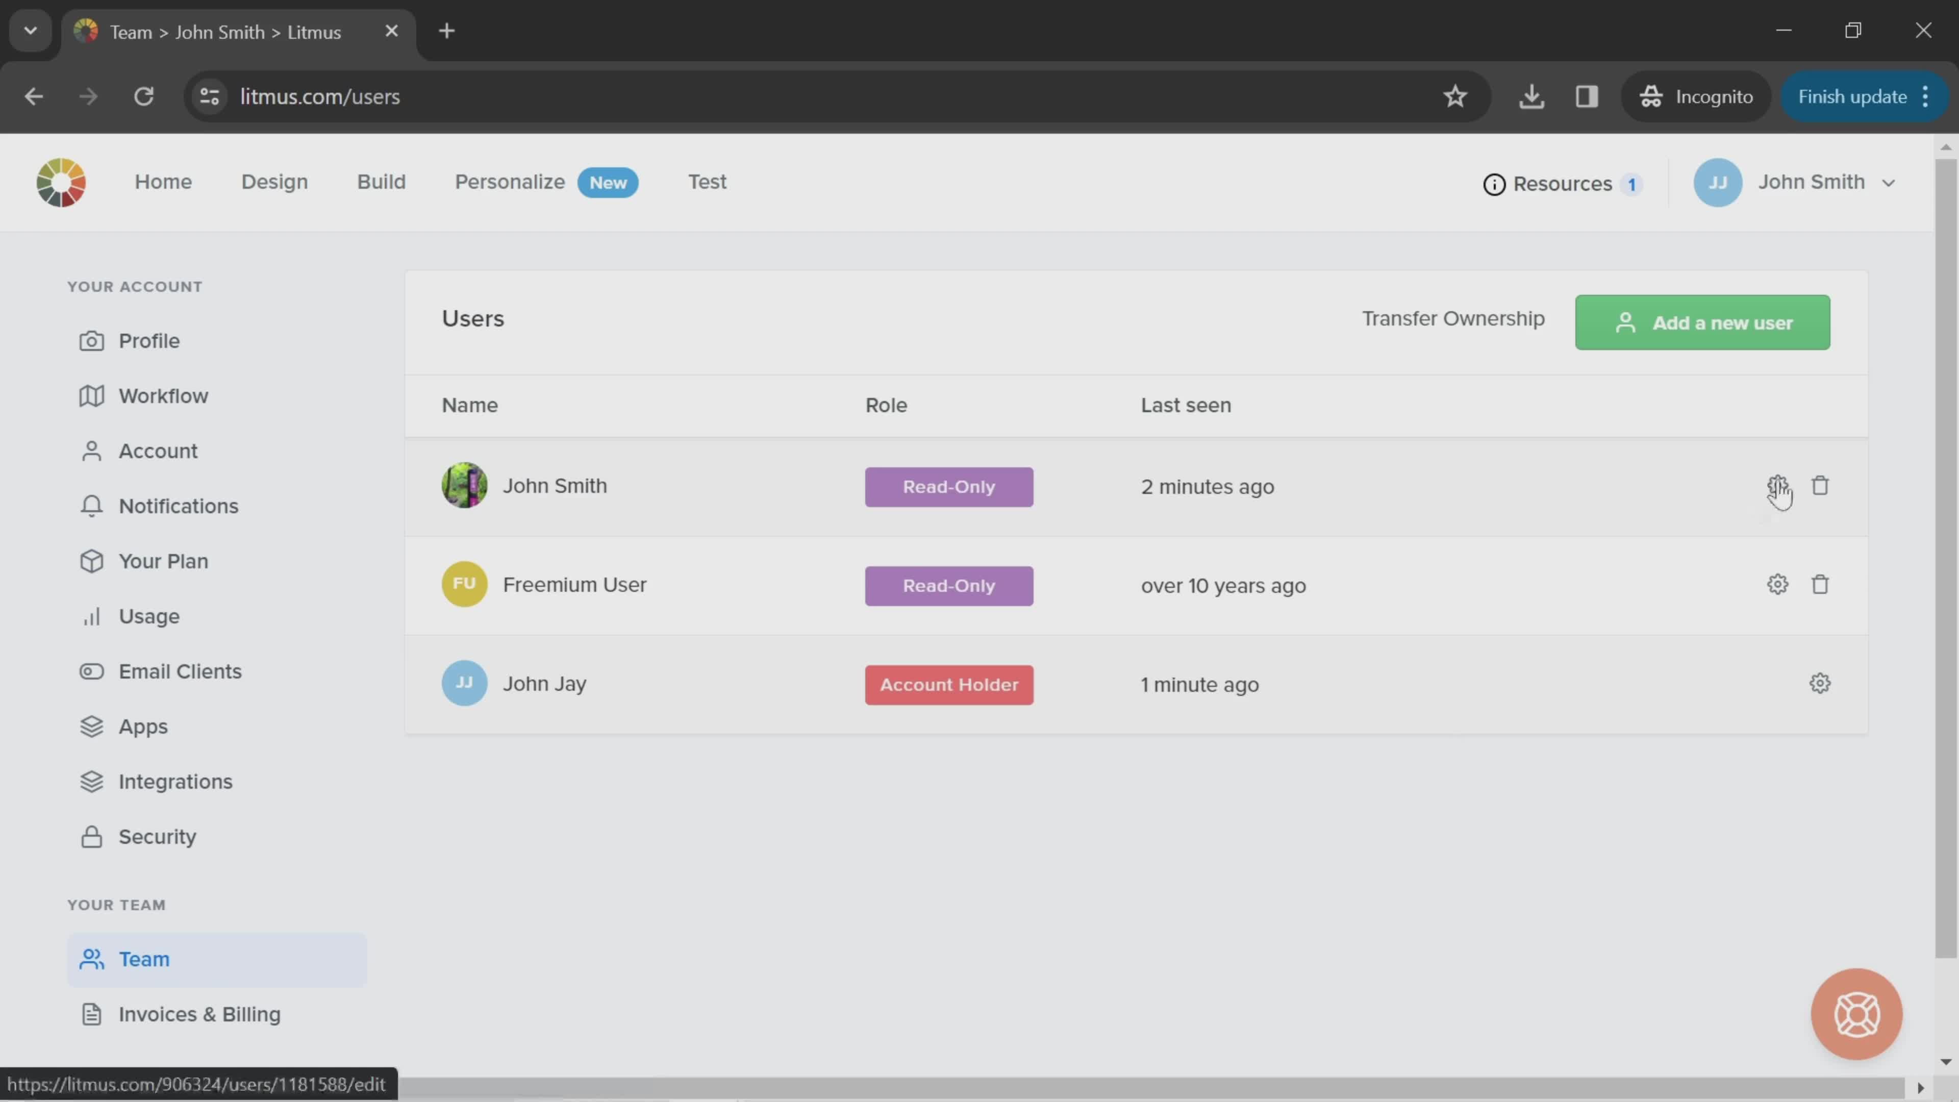Click the Profile settings icon for John Smith

pos(1777,486)
